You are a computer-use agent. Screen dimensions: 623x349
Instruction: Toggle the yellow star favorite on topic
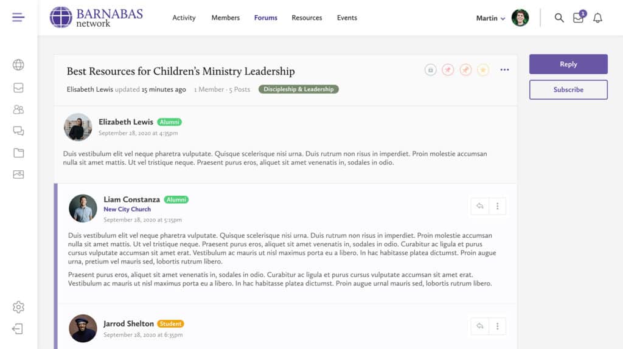(482, 70)
